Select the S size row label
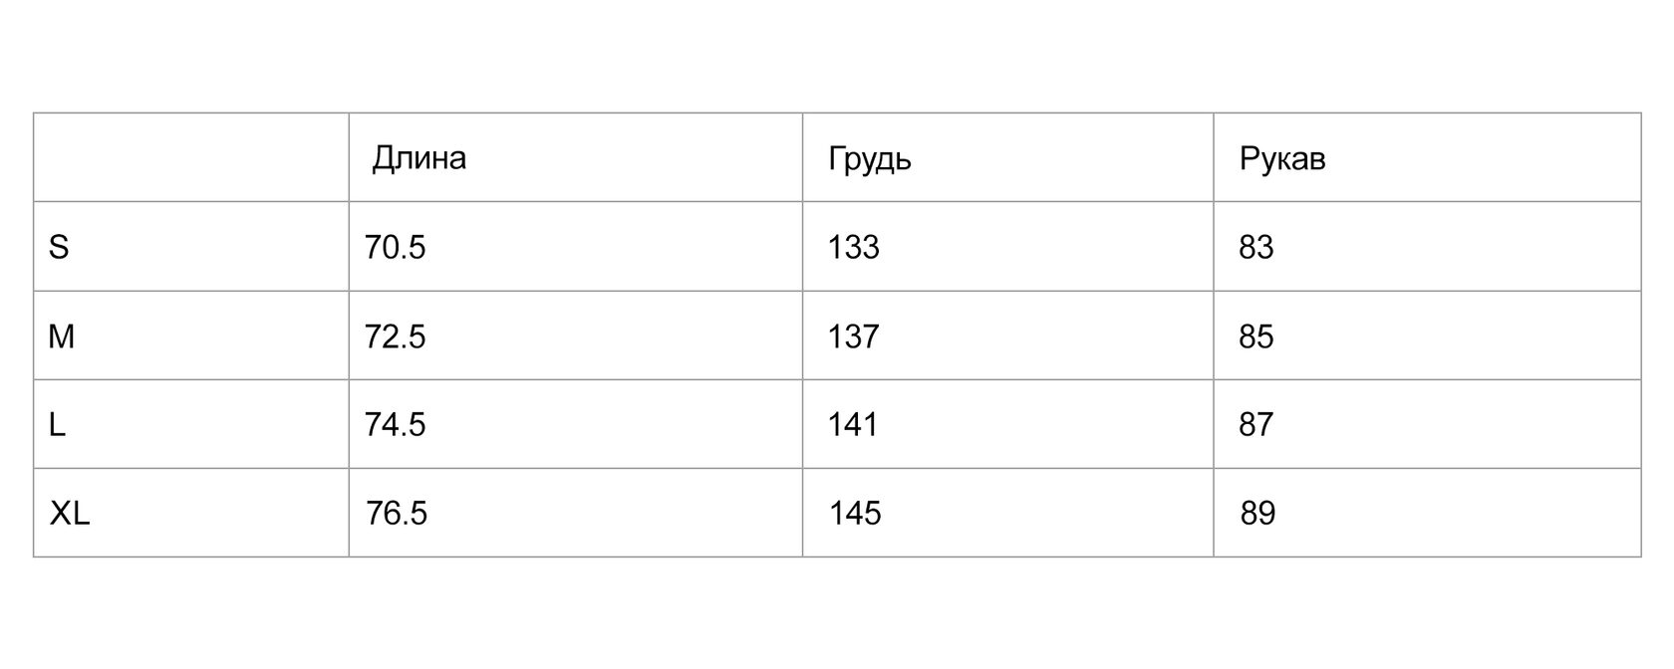This screenshot has width=1674, height=669. pos(59,247)
